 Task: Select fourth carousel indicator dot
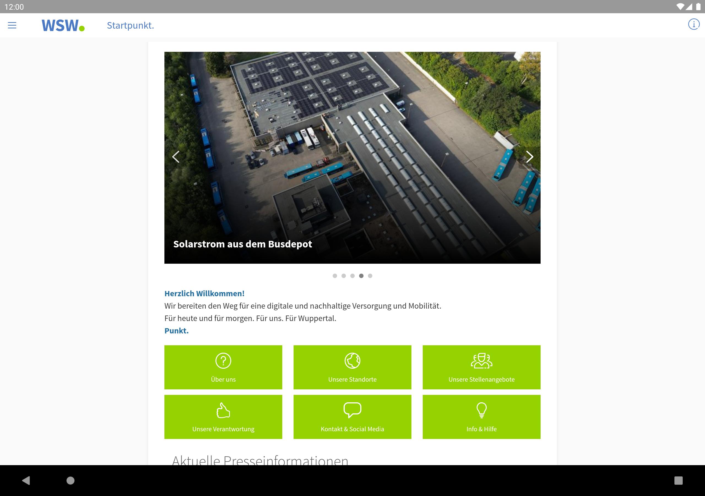click(x=361, y=276)
